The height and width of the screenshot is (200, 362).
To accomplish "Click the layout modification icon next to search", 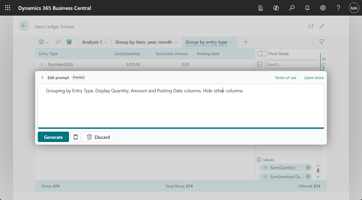I will tap(69, 42).
